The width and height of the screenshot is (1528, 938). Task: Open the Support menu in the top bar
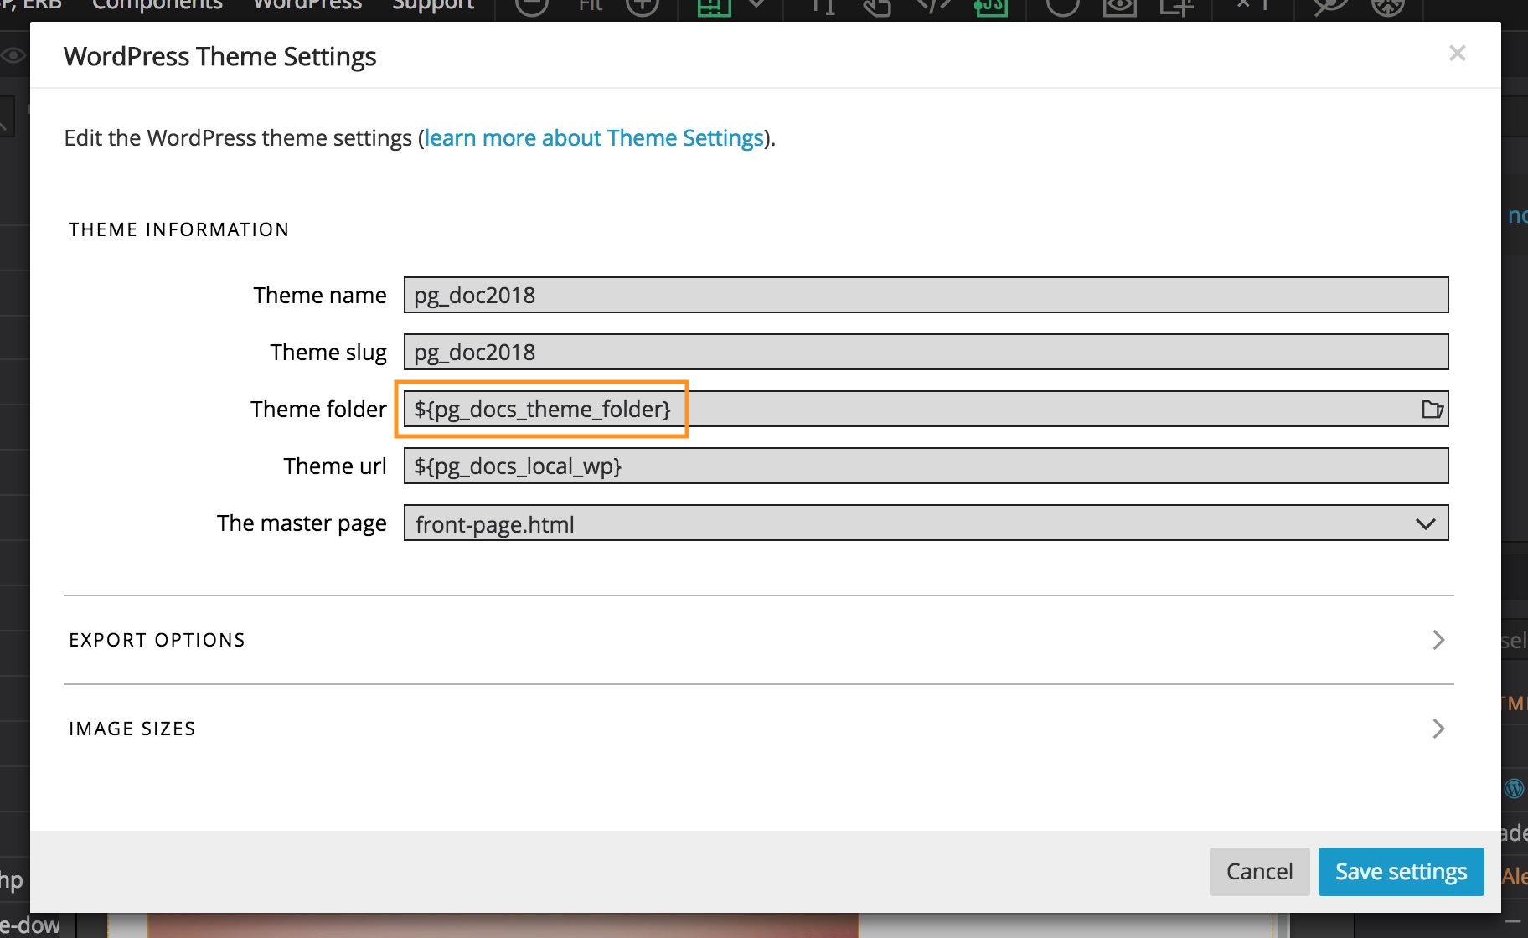(x=433, y=7)
